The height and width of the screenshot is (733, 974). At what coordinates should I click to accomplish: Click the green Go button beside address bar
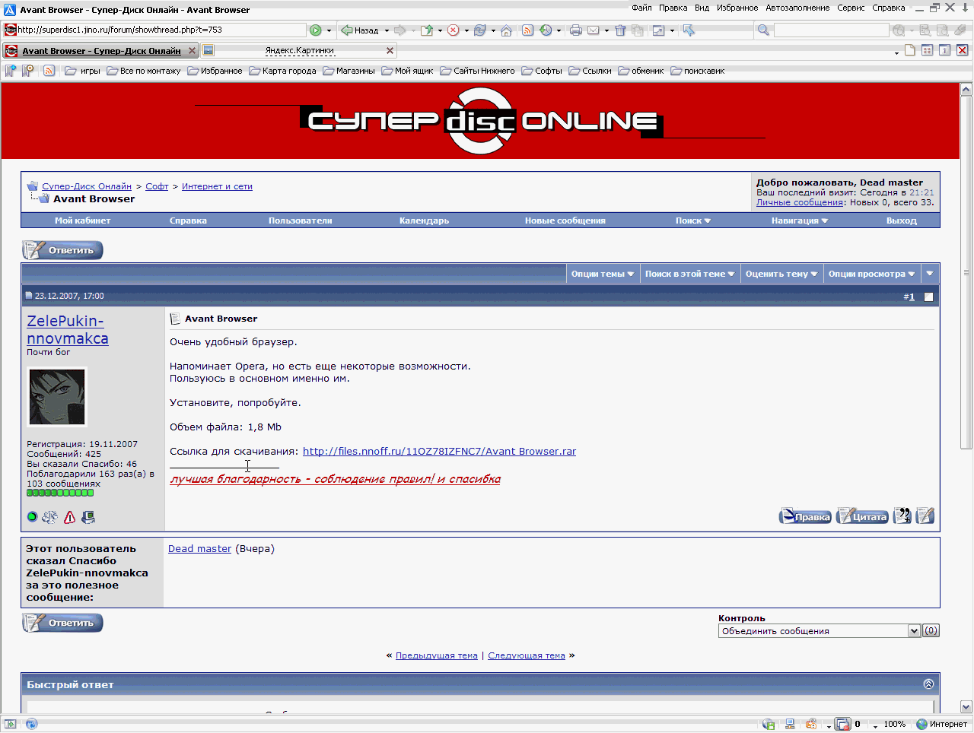[x=315, y=30]
